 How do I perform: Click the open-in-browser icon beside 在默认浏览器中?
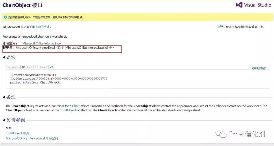[x=221, y=27]
